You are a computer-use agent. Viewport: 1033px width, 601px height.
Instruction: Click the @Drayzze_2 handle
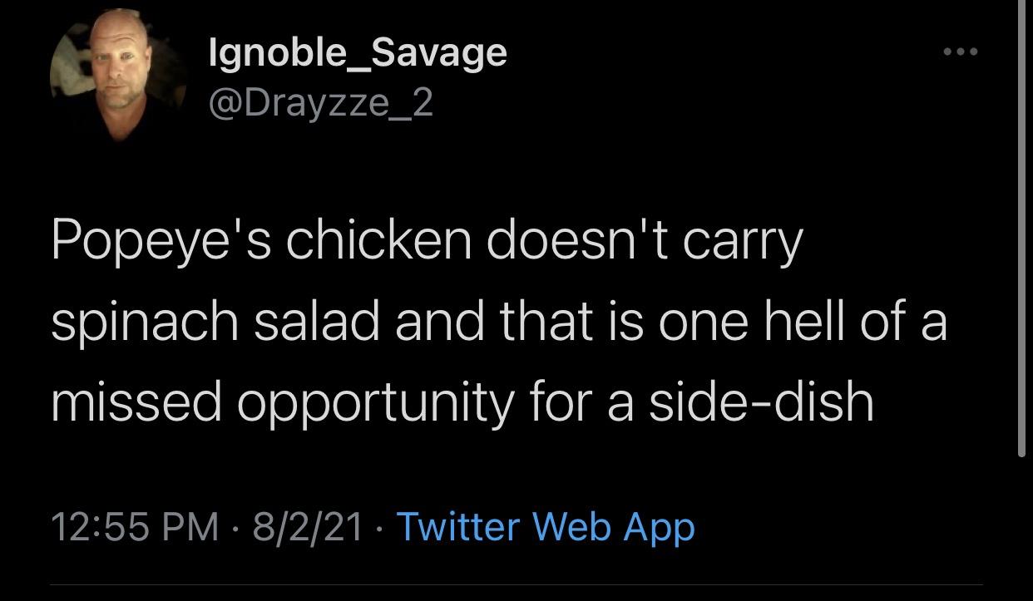point(319,102)
